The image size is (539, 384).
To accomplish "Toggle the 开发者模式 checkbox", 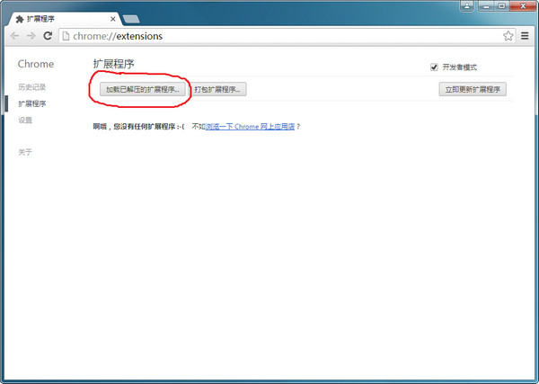I will click(x=434, y=67).
